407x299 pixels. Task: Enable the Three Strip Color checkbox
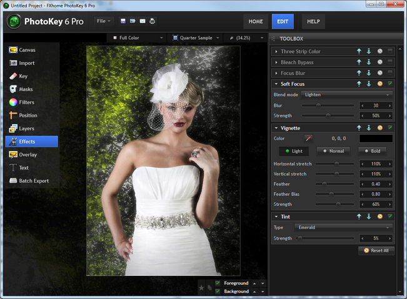click(390, 51)
